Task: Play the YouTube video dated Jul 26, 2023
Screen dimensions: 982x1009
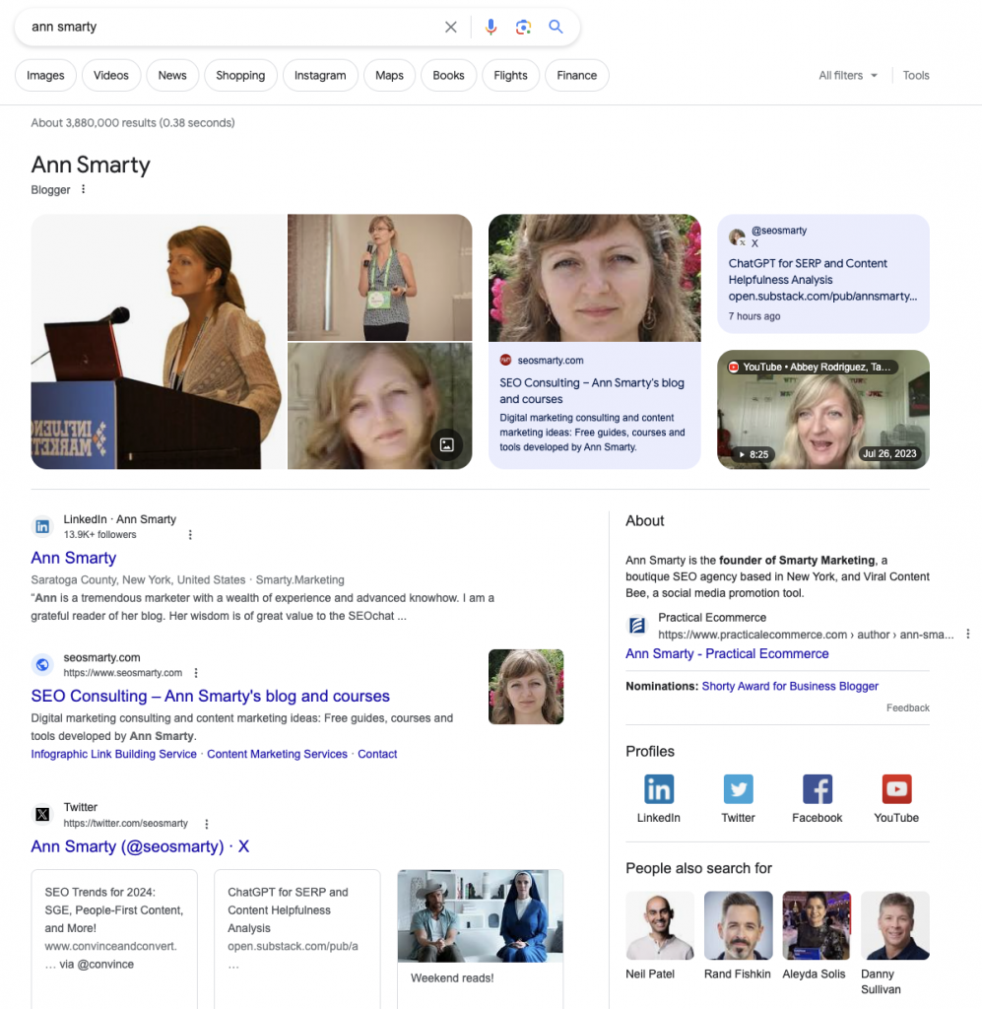Action: tap(823, 409)
